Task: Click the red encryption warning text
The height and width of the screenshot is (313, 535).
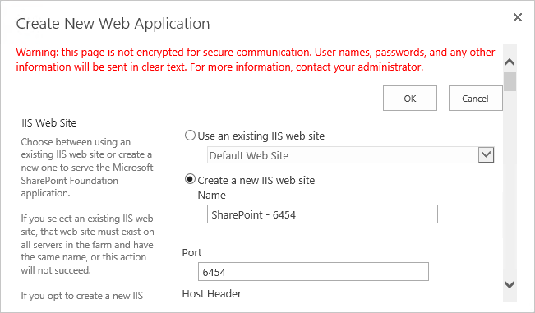Action: point(256,59)
